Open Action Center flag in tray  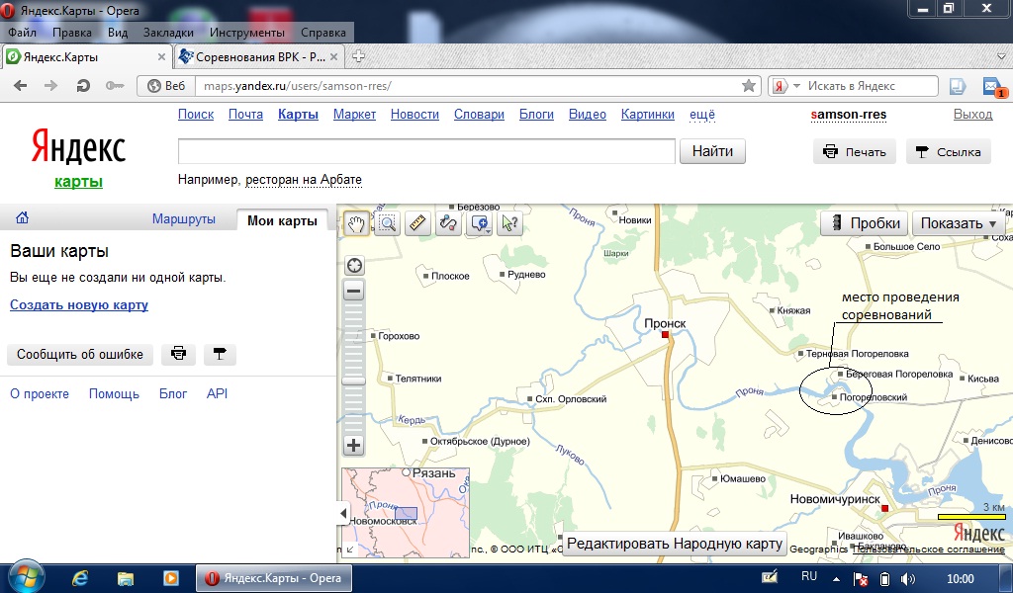[861, 579]
